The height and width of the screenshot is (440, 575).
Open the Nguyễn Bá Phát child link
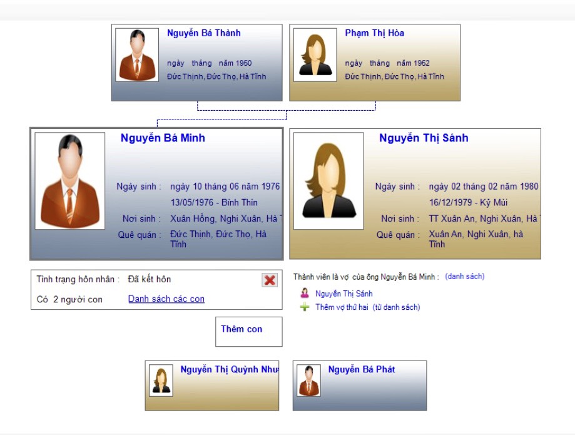pyautogui.click(x=362, y=369)
